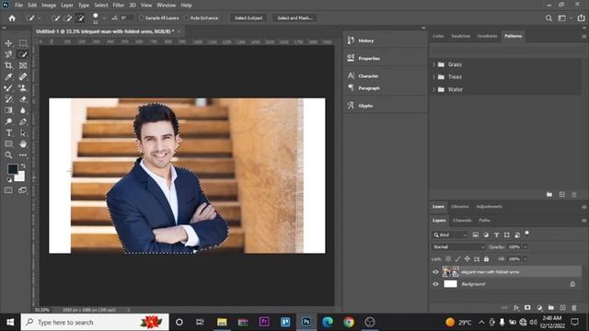Toggle Lock transparent pixels
589x331 pixels.
[x=448, y=259]
